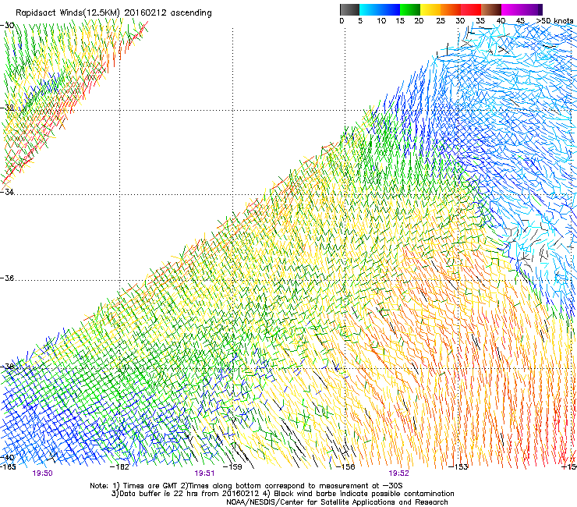This screenshot has height=507, width=577.
Task: Click the '-38' latitude axis label
Action: click(7, 367)
